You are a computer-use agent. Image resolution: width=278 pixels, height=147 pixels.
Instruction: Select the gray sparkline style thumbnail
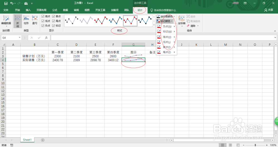(86, 20)
